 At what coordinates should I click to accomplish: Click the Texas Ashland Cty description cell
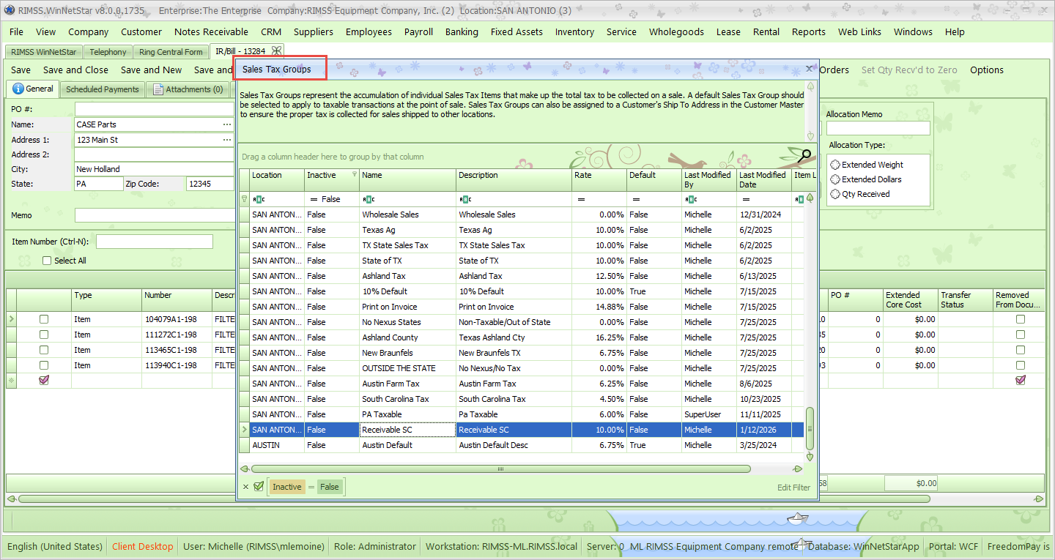tap(514, 337)
